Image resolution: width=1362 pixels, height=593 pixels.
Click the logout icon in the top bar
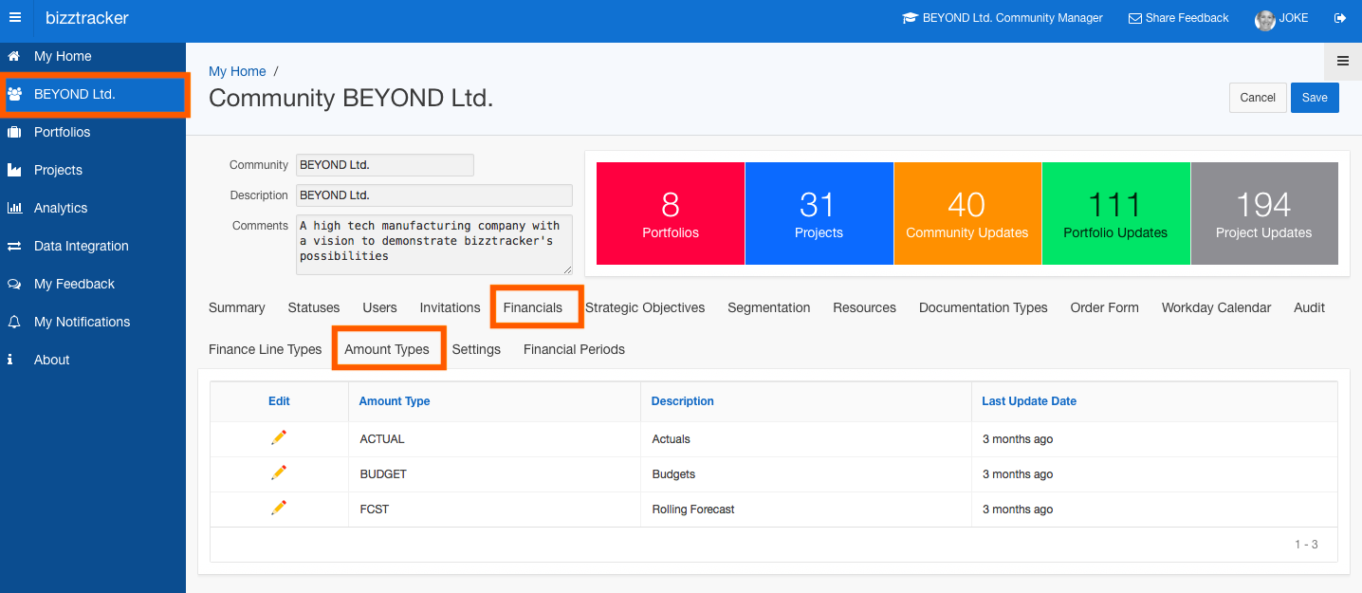coord(1340,18)
